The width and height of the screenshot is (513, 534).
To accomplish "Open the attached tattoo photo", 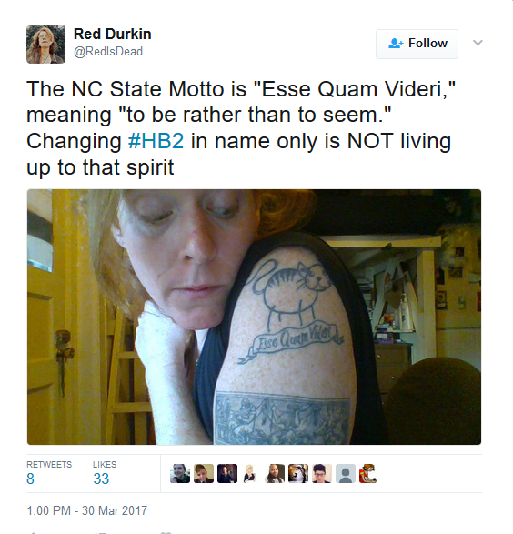I will pos(254,317).
